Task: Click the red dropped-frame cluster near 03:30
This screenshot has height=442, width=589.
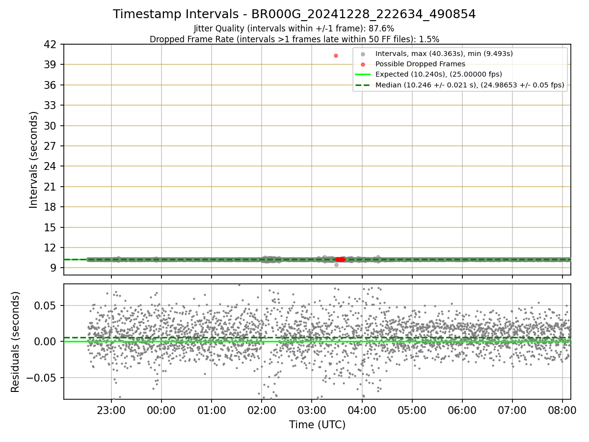Action: pyautogui.click(x=340, y=259)
